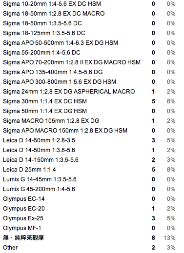Select Leica D 14-50mm 1:2.8-3.5 entry

pos(39,140)
